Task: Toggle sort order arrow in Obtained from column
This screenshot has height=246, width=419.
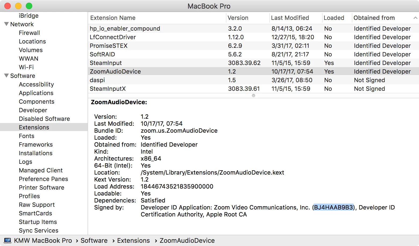Action: (x=415, y=18)
